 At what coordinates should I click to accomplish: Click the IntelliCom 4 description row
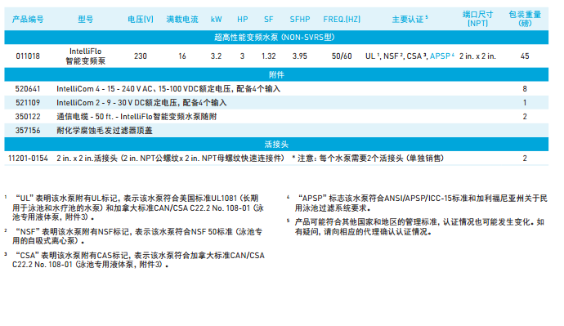tap(168, 89)
